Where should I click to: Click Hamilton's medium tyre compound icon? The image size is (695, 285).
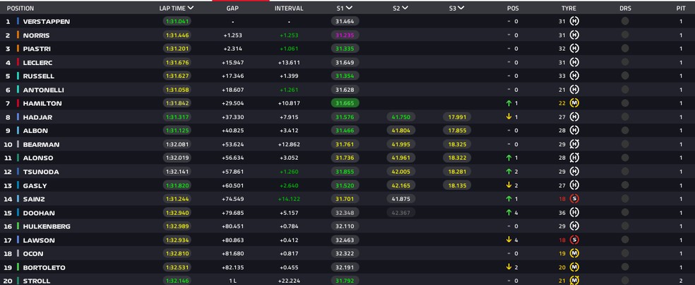(574, 103)
